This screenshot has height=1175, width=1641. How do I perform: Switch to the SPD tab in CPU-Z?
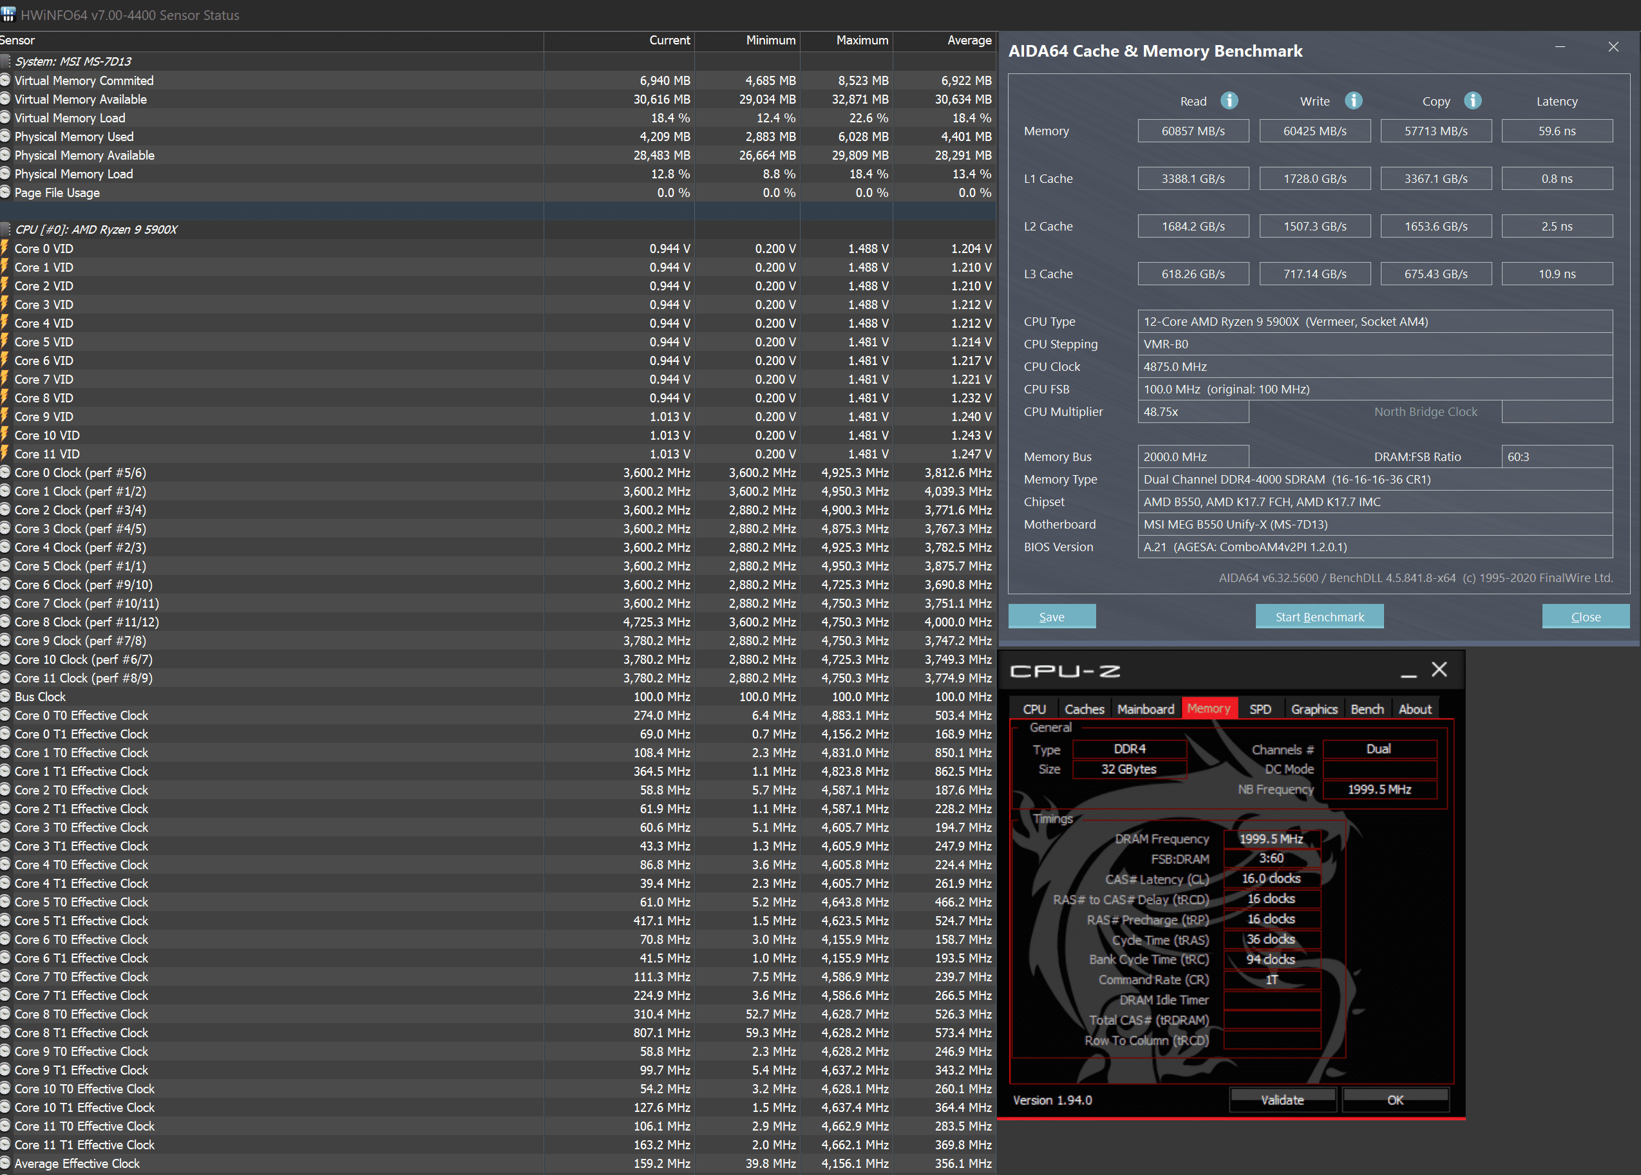1260,709
